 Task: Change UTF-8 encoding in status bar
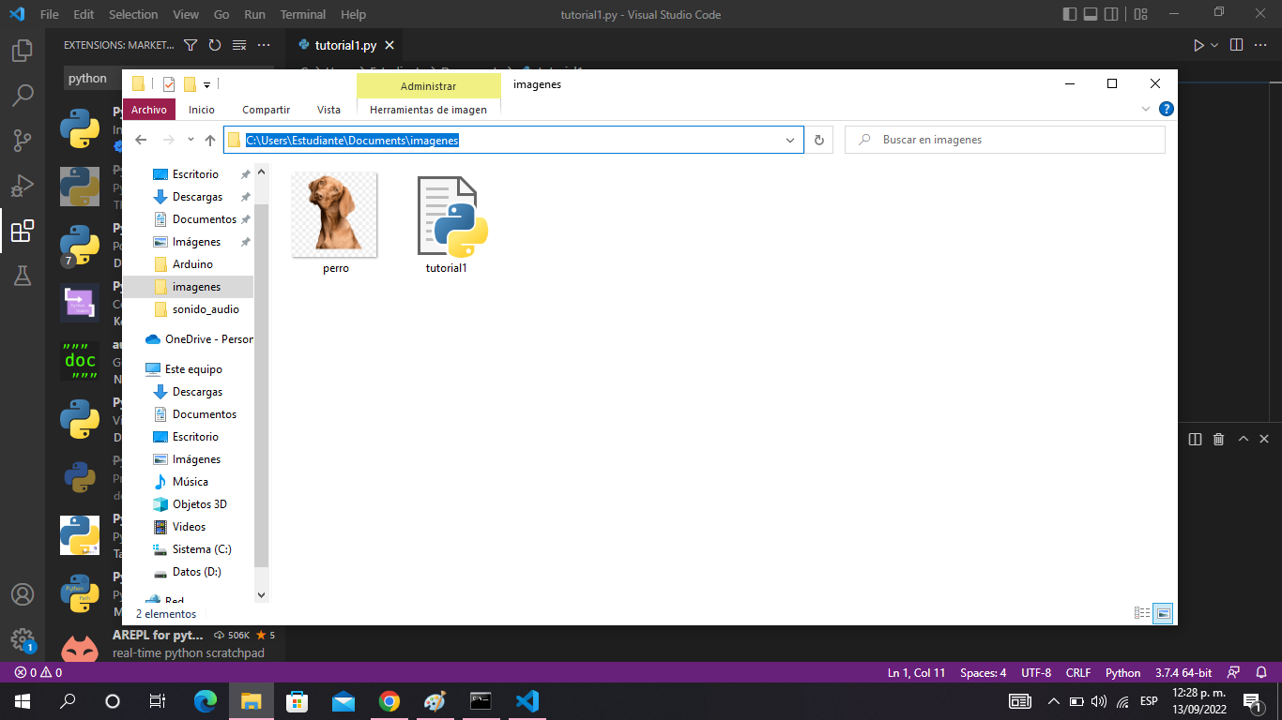[1036, 672]
